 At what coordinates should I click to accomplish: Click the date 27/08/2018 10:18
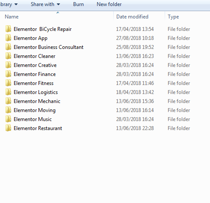click(135, 38)
